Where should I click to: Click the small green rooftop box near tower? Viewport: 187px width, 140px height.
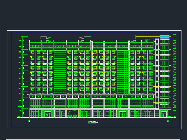coord(148,41)
